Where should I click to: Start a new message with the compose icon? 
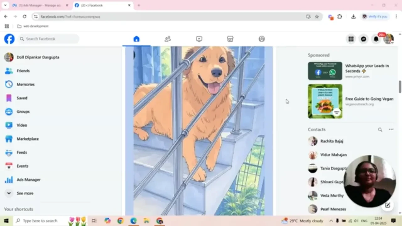point(388,205)
